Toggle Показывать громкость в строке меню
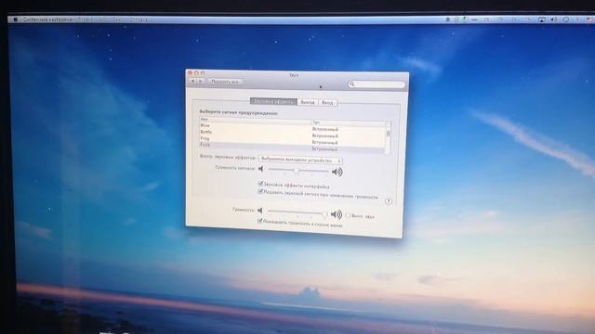Viewport: 595px width, 334px height. 260,221
